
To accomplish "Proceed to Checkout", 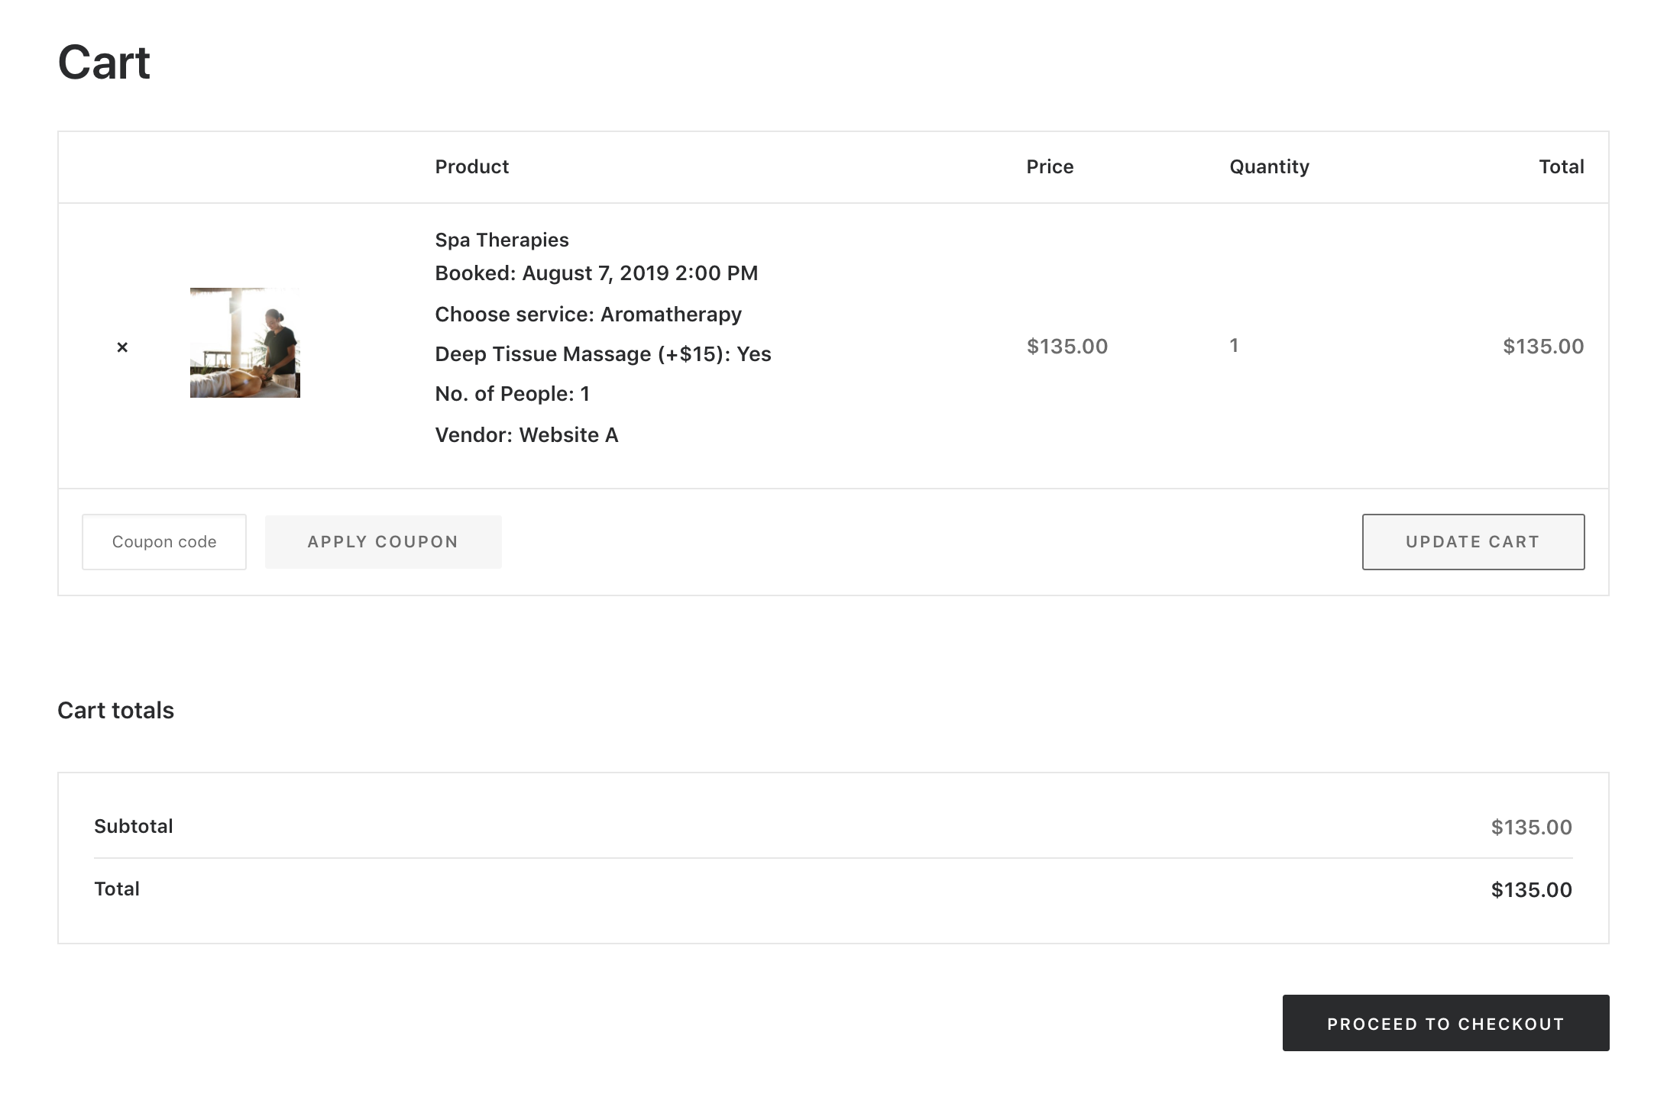I will tap(1445, 1023).
